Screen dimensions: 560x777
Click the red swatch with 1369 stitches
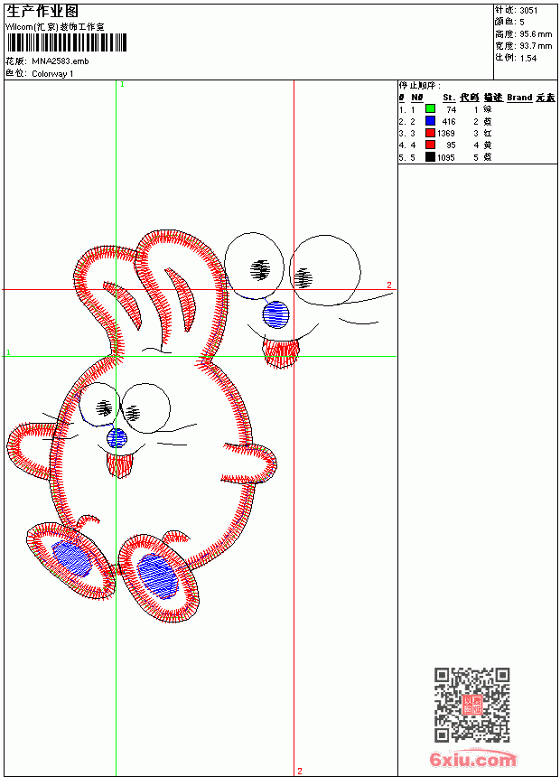pos(430,133)
